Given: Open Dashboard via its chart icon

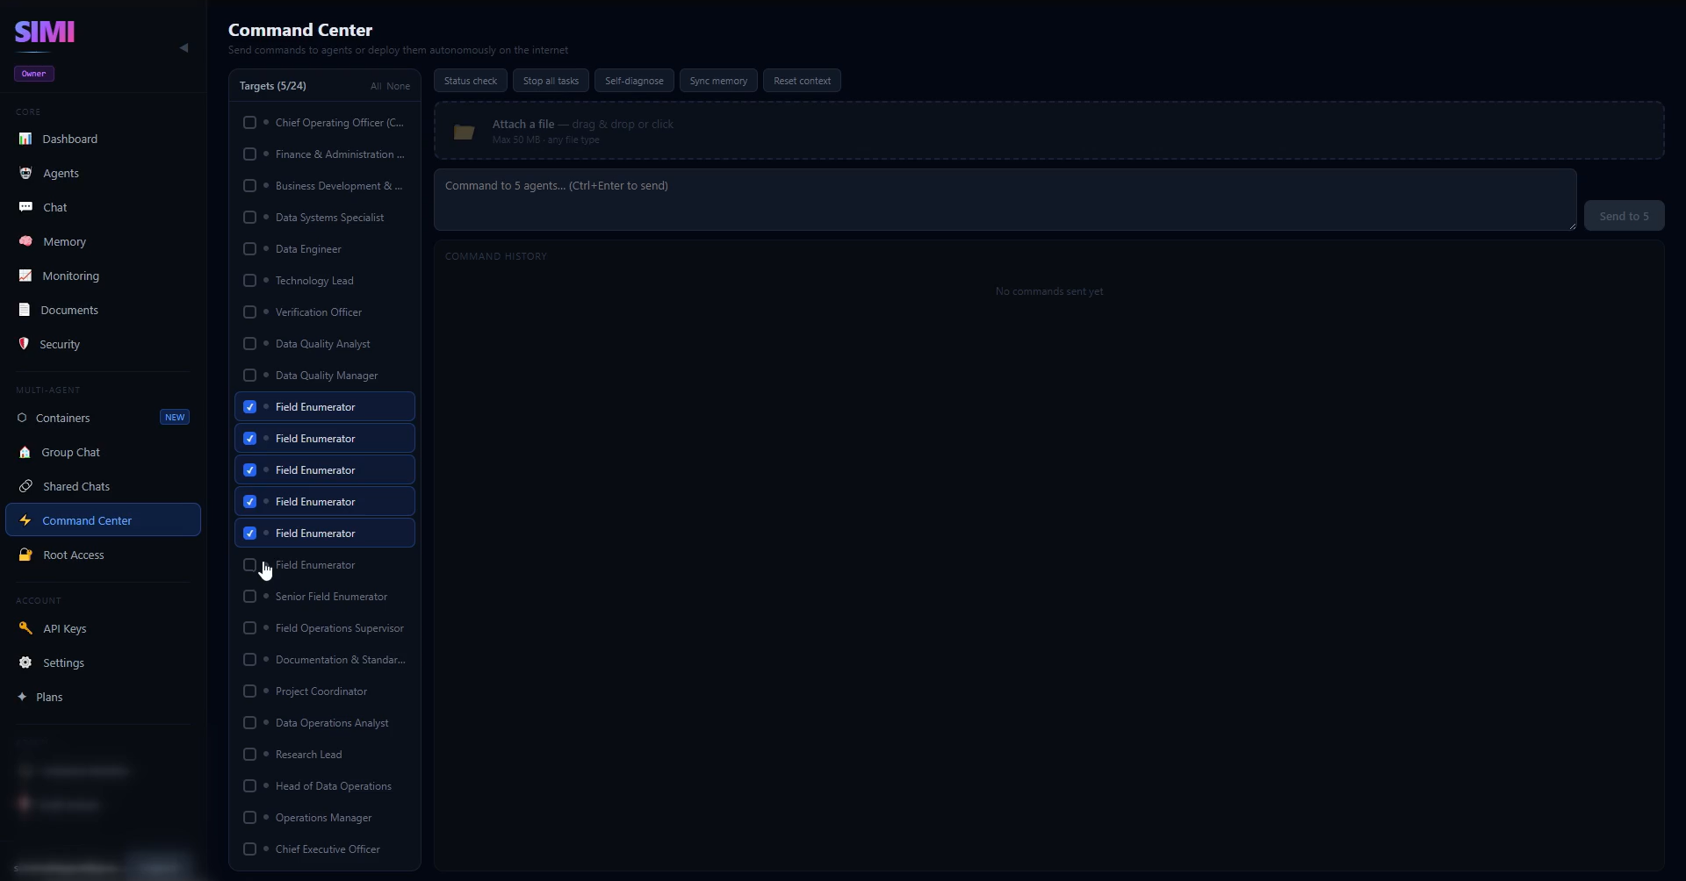Looking at the screenshot, I should point(25,139).
